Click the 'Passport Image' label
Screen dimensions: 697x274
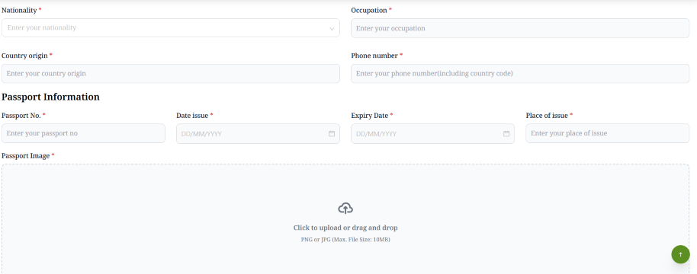26,156
